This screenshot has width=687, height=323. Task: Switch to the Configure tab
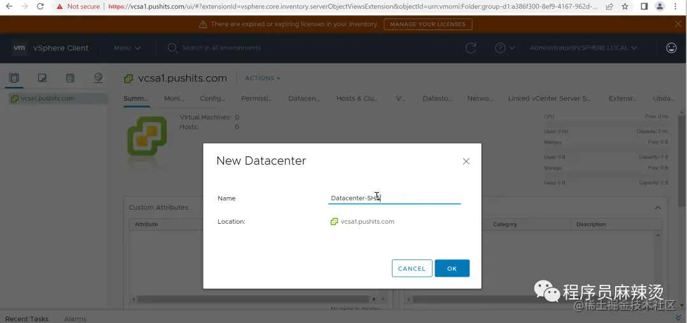(212, 99)
